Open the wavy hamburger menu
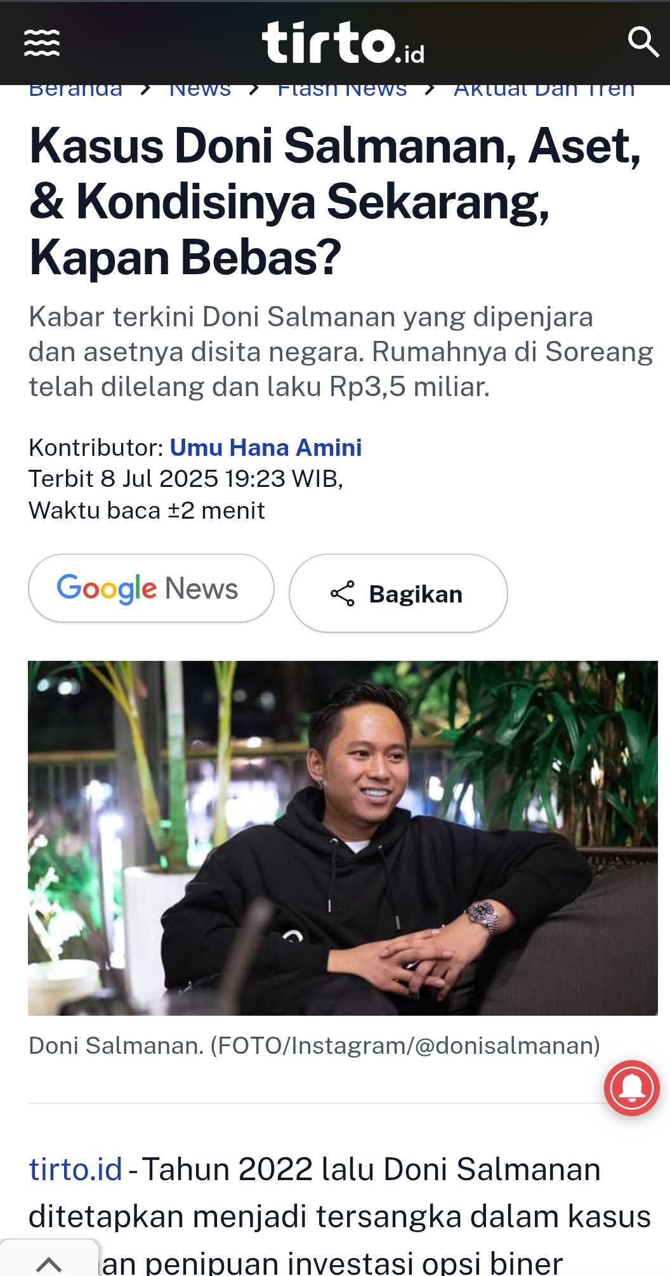This screenshot has width=670, height=1276. pos(42,43)
